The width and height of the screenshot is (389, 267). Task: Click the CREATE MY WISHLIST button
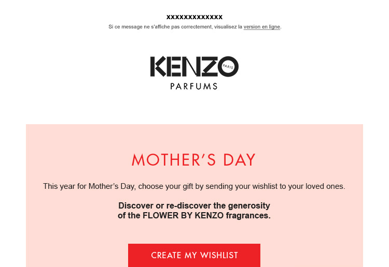195,255
